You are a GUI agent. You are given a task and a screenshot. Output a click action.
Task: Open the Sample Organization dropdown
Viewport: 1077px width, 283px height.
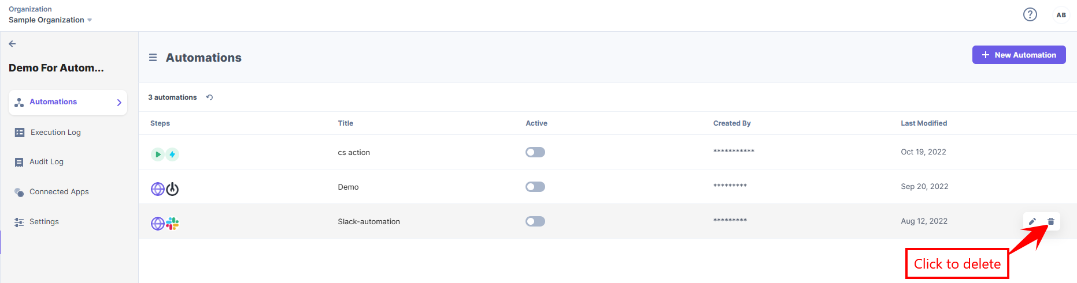(50, 20)
